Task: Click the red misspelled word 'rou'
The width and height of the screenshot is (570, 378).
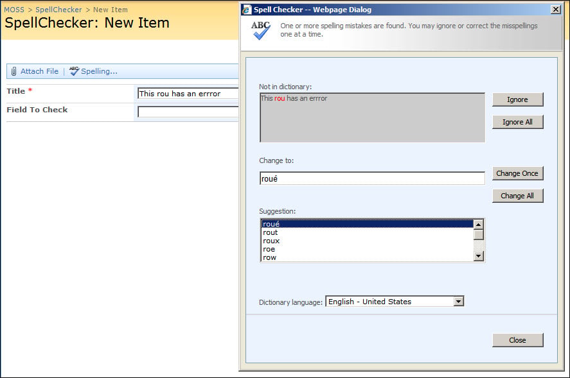Action: tap(280, 98)
